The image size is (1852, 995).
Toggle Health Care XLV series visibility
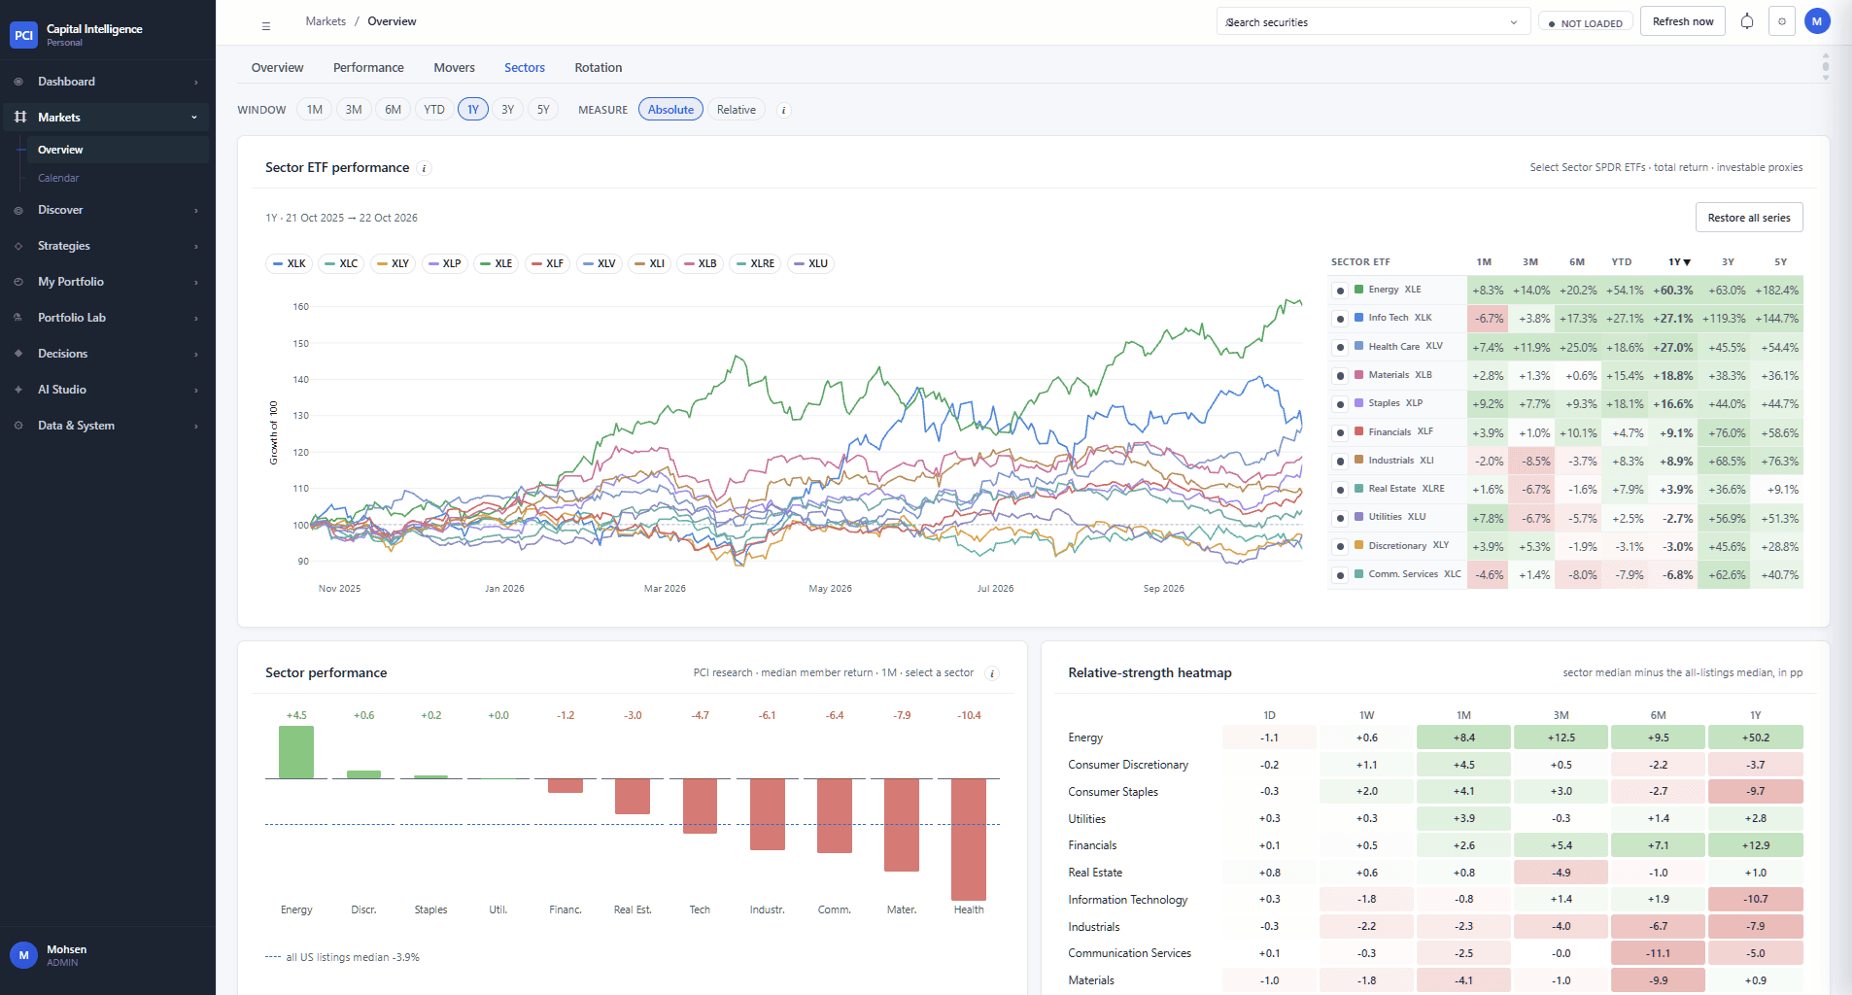(x=1340, y=347)
